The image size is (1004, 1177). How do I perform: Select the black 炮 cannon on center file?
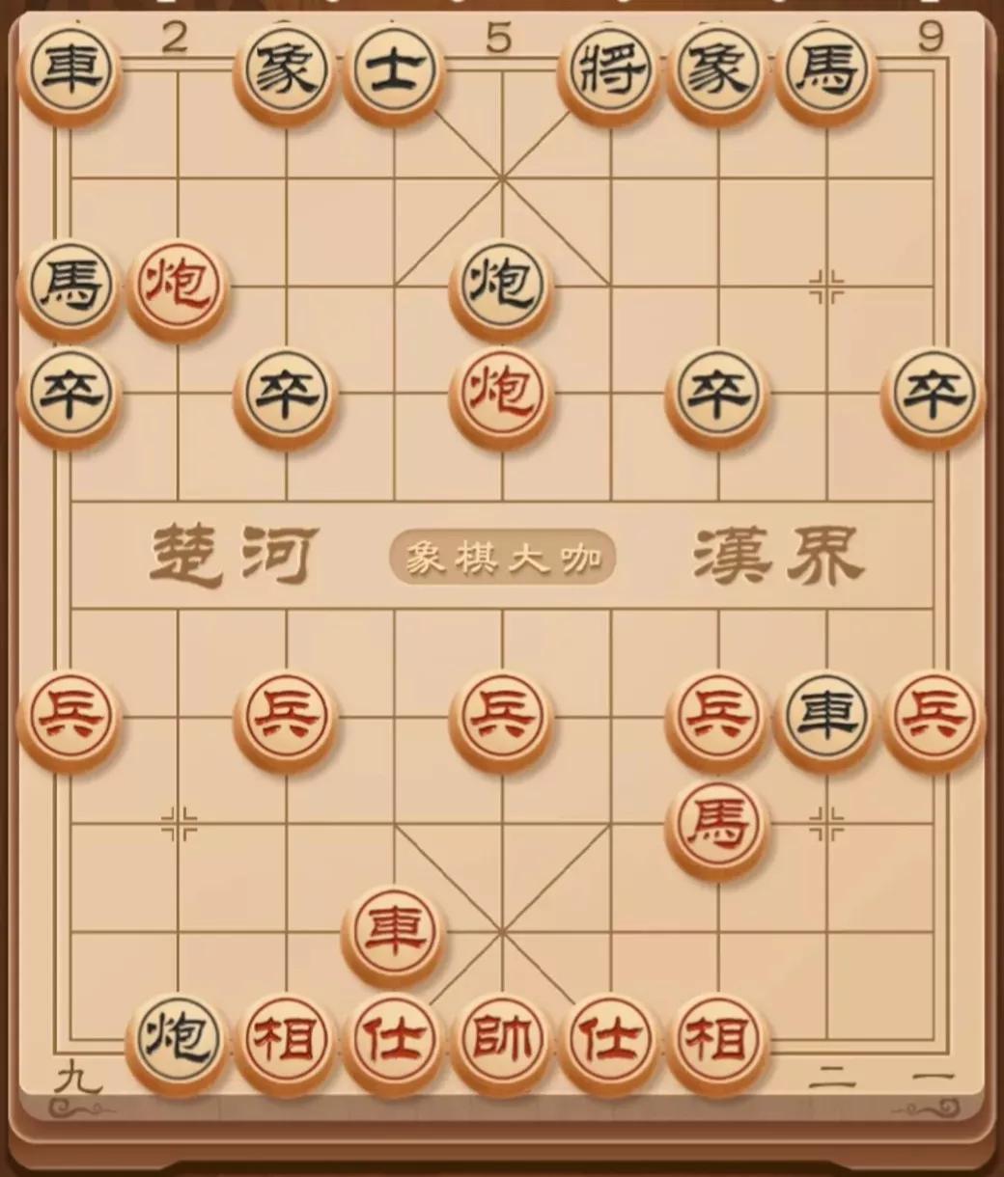point(501,287)
